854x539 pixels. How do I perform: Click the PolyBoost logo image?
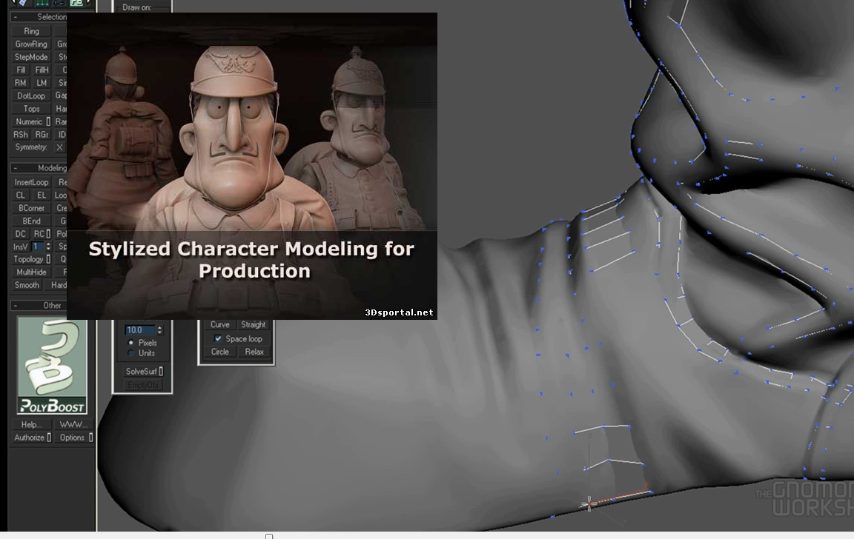53,366
